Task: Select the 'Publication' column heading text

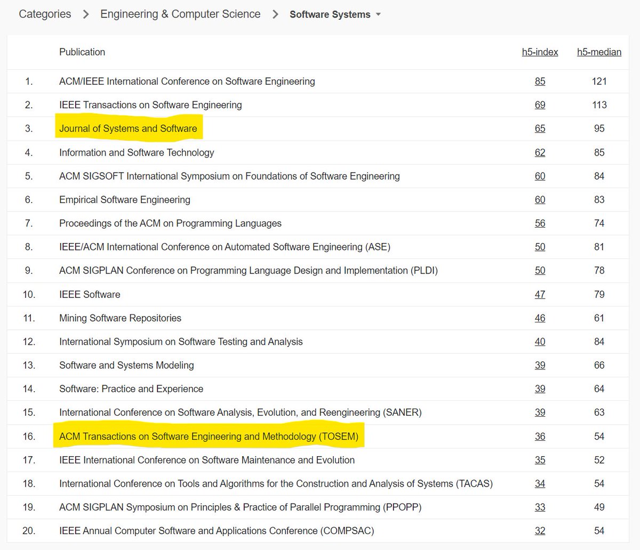Action: coord(82,52)
